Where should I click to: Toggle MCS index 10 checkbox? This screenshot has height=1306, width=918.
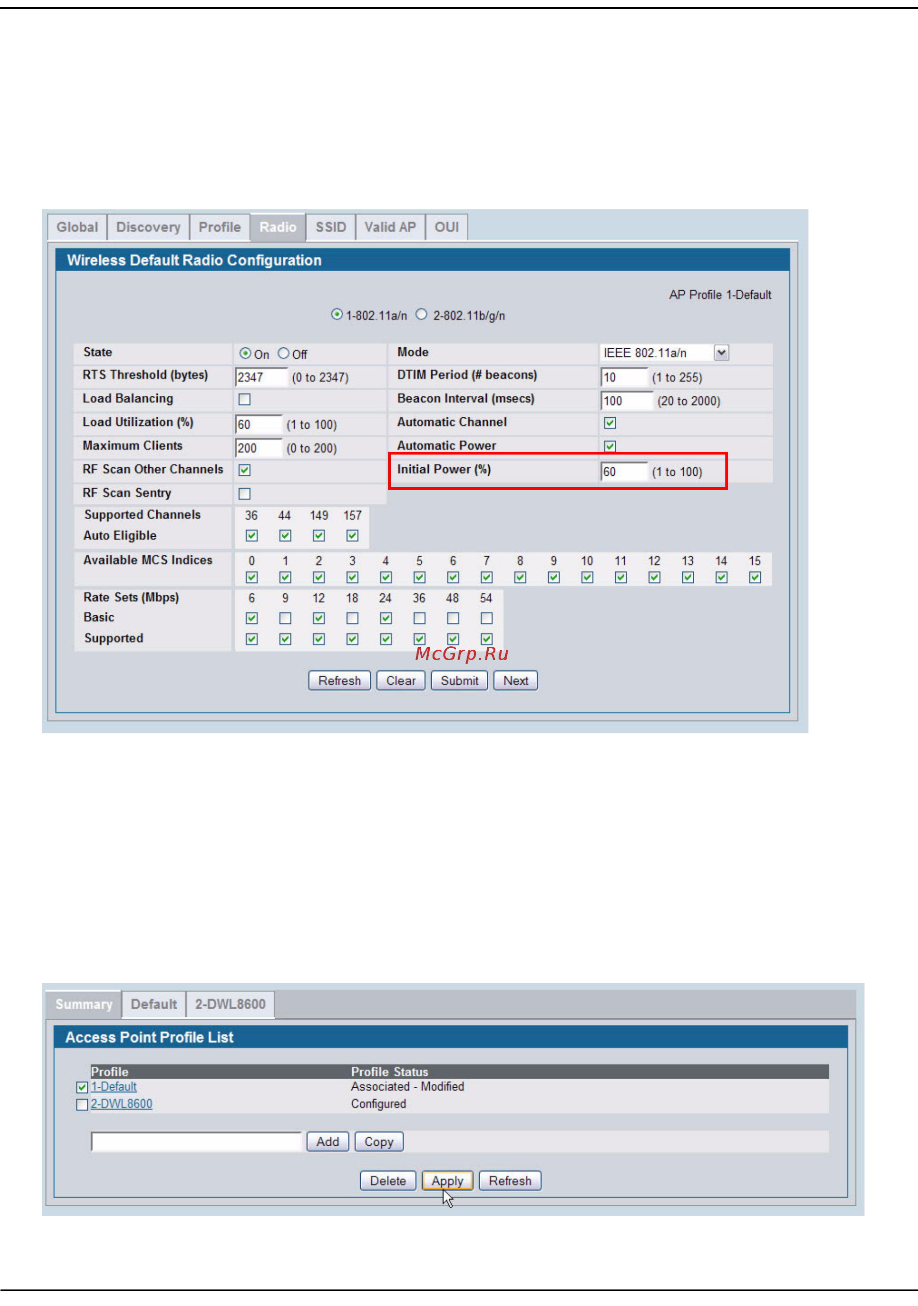587,577
